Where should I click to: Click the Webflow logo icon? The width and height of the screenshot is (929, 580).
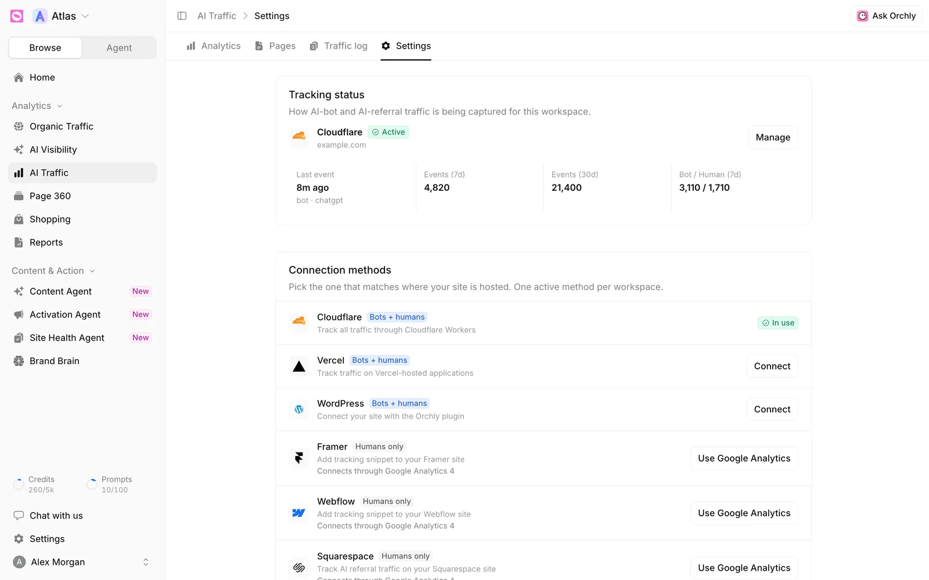(x=299, y=513)
